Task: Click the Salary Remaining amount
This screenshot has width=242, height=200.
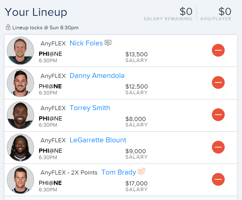Action: (186, 11)
